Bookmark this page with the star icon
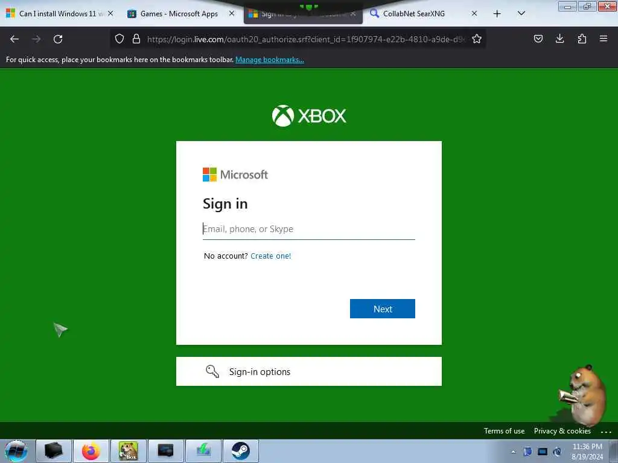This screenshot has height=463, width=618. pyautogui.click(x=477, y=39)
